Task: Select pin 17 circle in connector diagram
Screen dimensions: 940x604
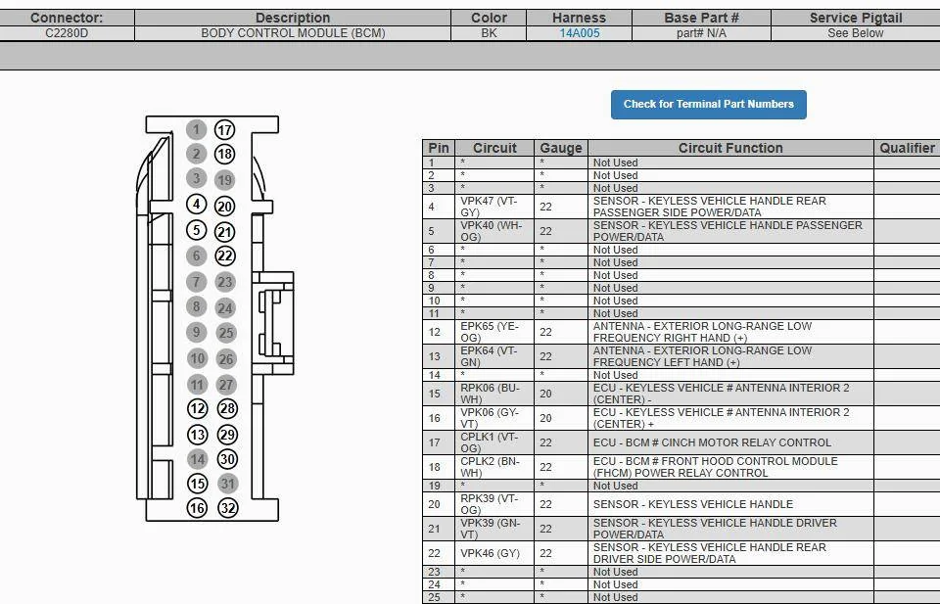Action: click(x=225, y=130)
